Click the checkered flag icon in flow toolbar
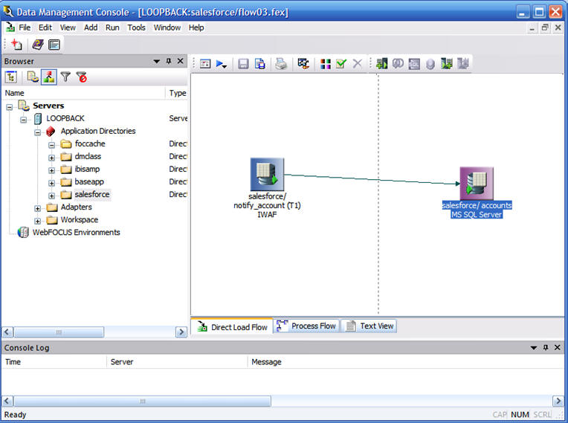The width and height of the screenshot is (568, 423). tap(303, 64)
